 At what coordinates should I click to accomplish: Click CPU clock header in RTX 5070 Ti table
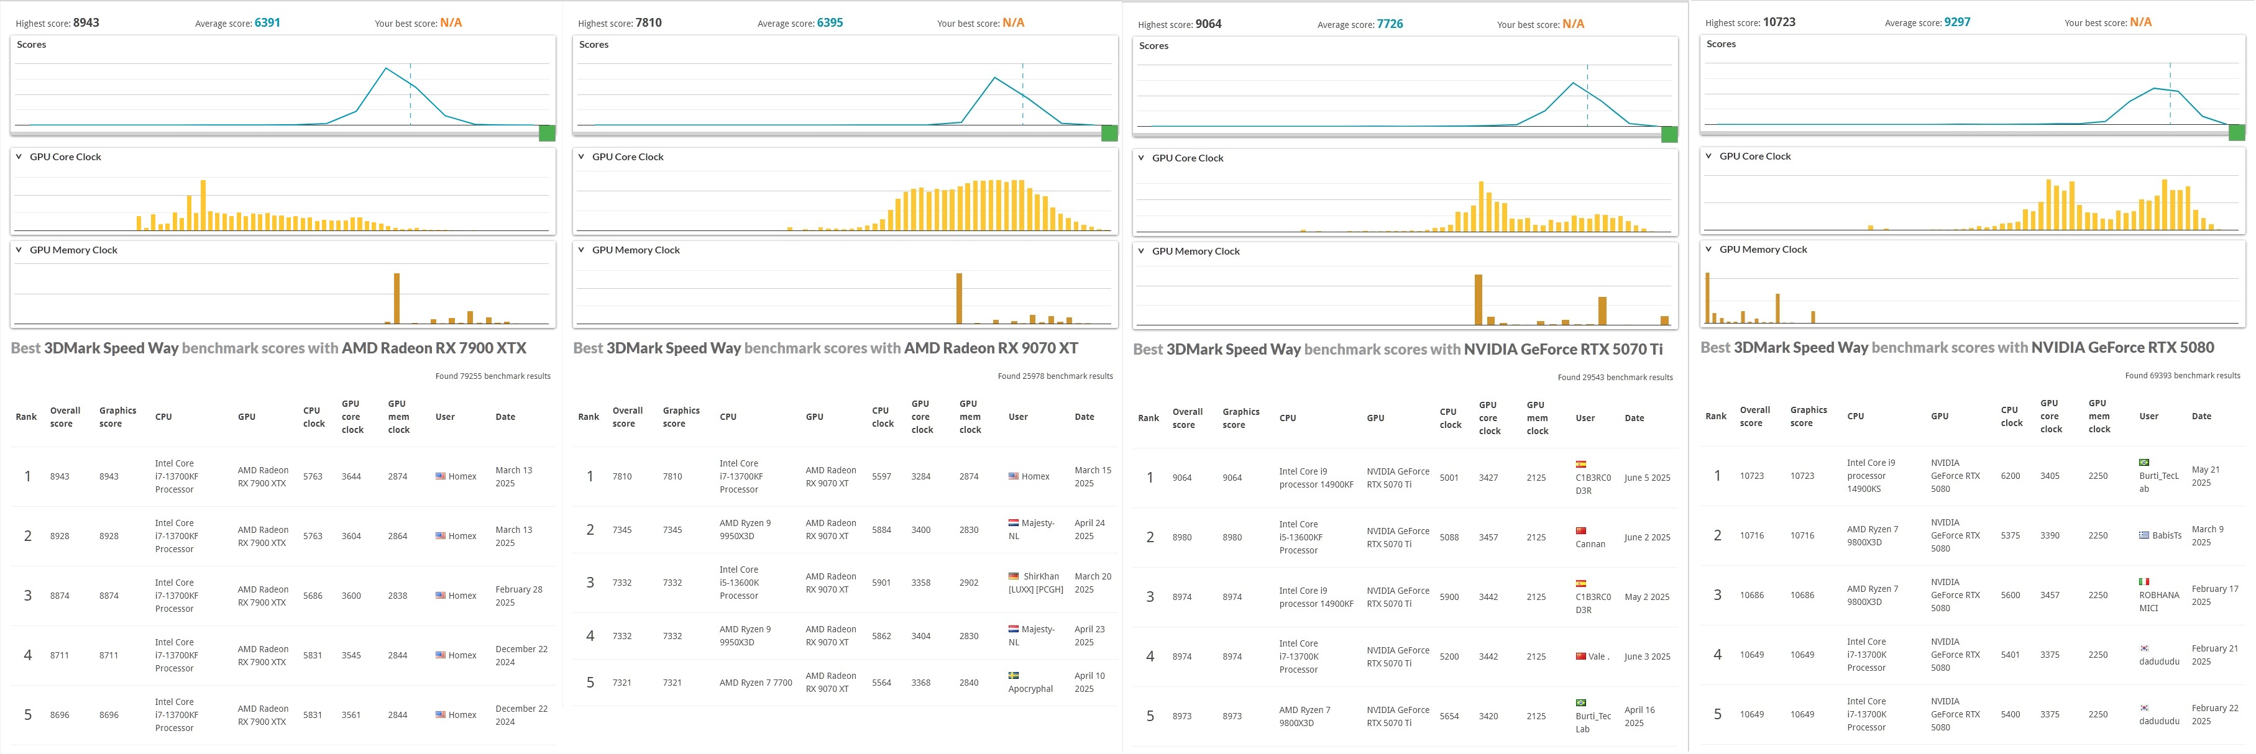[x=1451, y=418]
